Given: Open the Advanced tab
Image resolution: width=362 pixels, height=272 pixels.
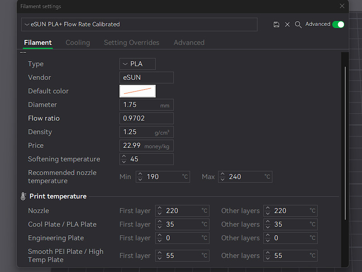Looking at the screenshot, I should pos(189,43).
